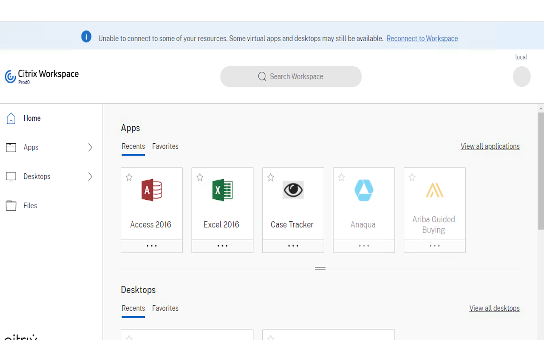Mark Anaqua as a favorite
Screen dimensions: 544x340
(341, 177)
